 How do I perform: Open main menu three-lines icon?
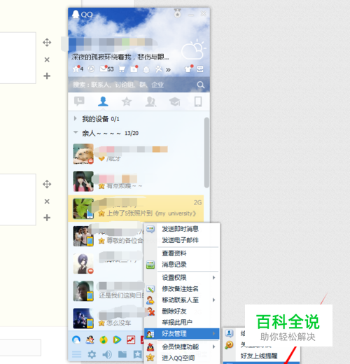[x=76, y=354]
